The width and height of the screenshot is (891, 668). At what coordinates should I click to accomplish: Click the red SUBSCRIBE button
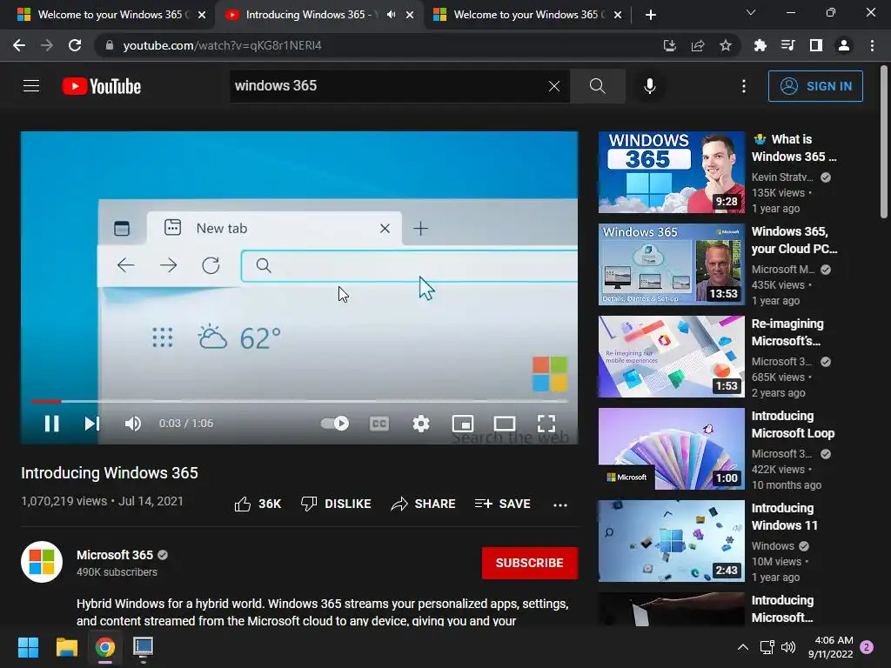530,563
